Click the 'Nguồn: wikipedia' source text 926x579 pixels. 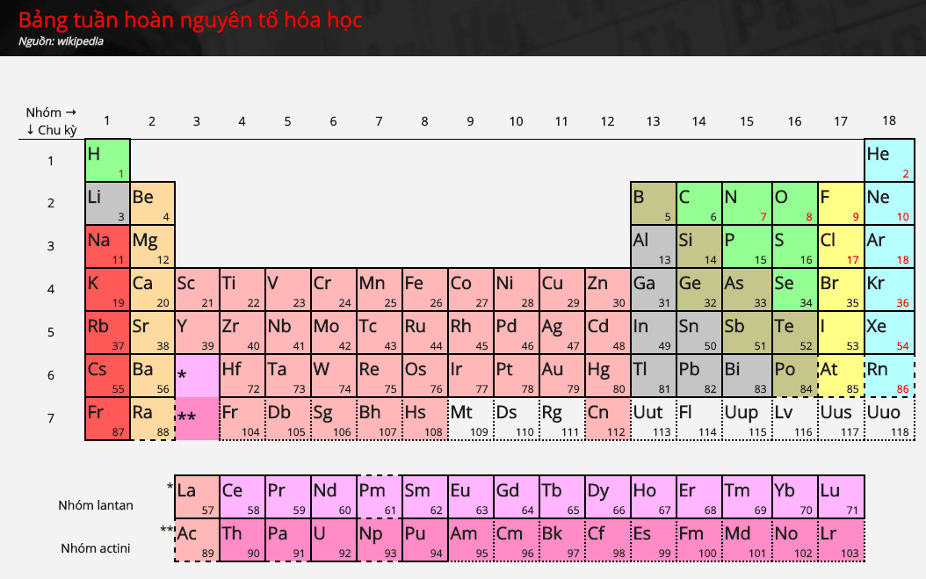61,41
